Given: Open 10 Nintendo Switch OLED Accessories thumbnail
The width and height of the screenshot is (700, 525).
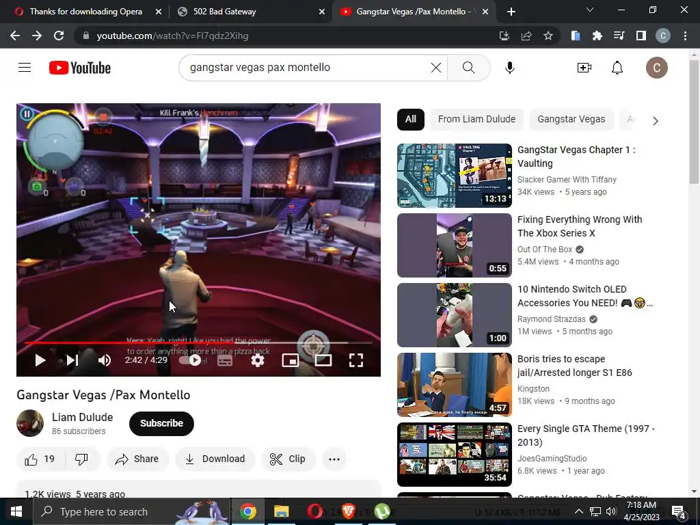Looking at the screenshot, I should tap(455, 314).
